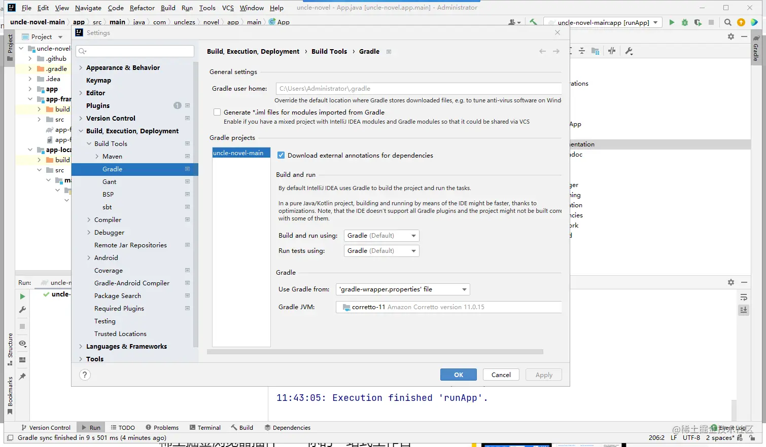Open Run tests using dropdown
Viewport: 766px width, 447px height.
coord(381,251)
